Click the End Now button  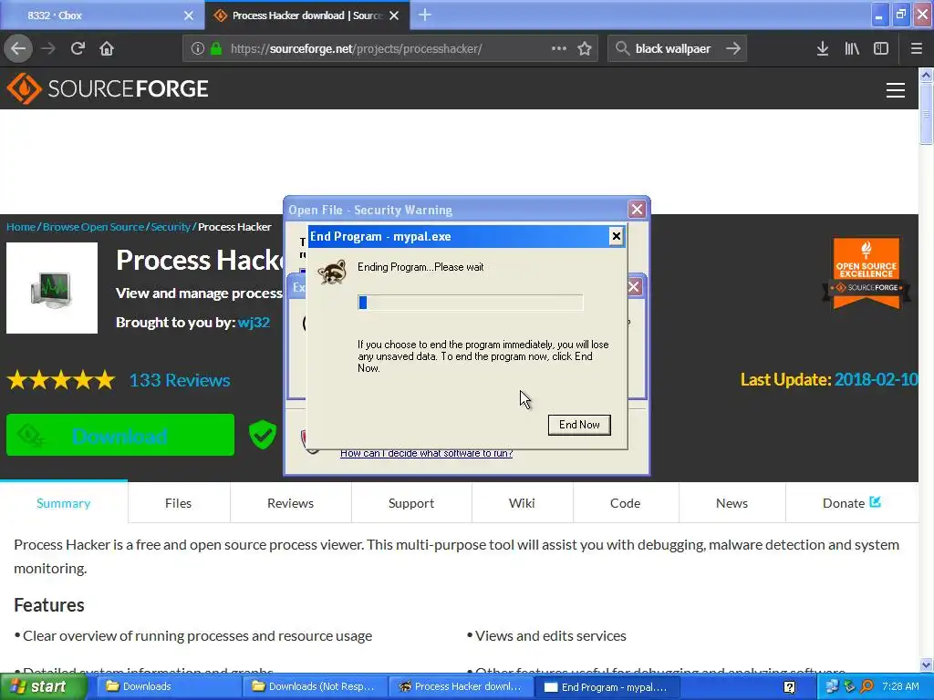click(x=579, y=425)
